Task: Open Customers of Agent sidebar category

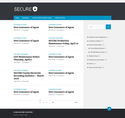Action: [x=95, y=41]
